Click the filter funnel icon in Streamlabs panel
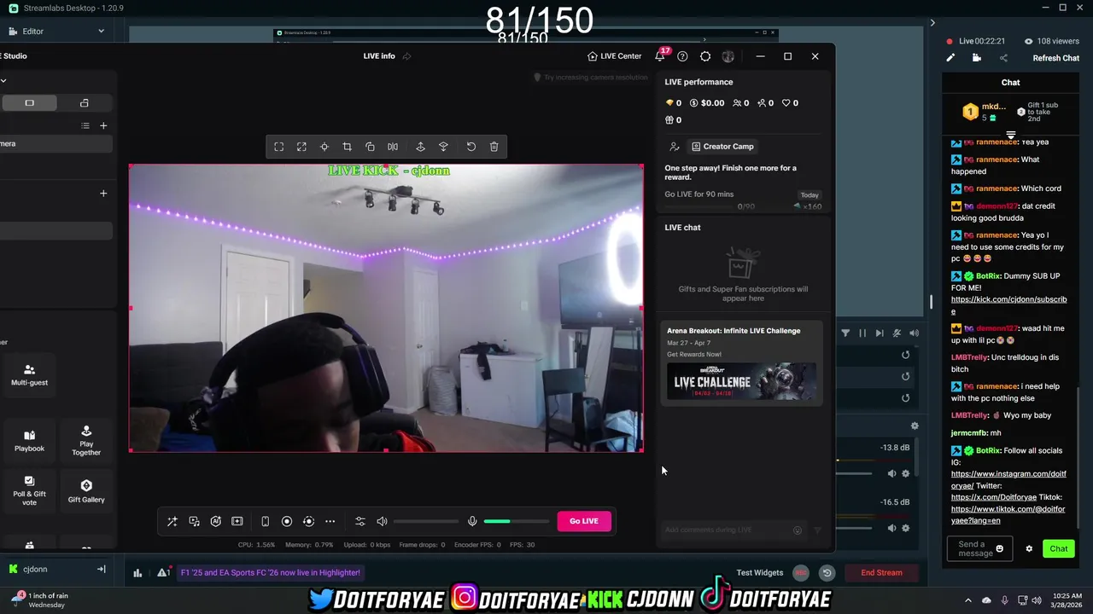Viewport: 1093px width, 614px height. click(x=845, y=333)
